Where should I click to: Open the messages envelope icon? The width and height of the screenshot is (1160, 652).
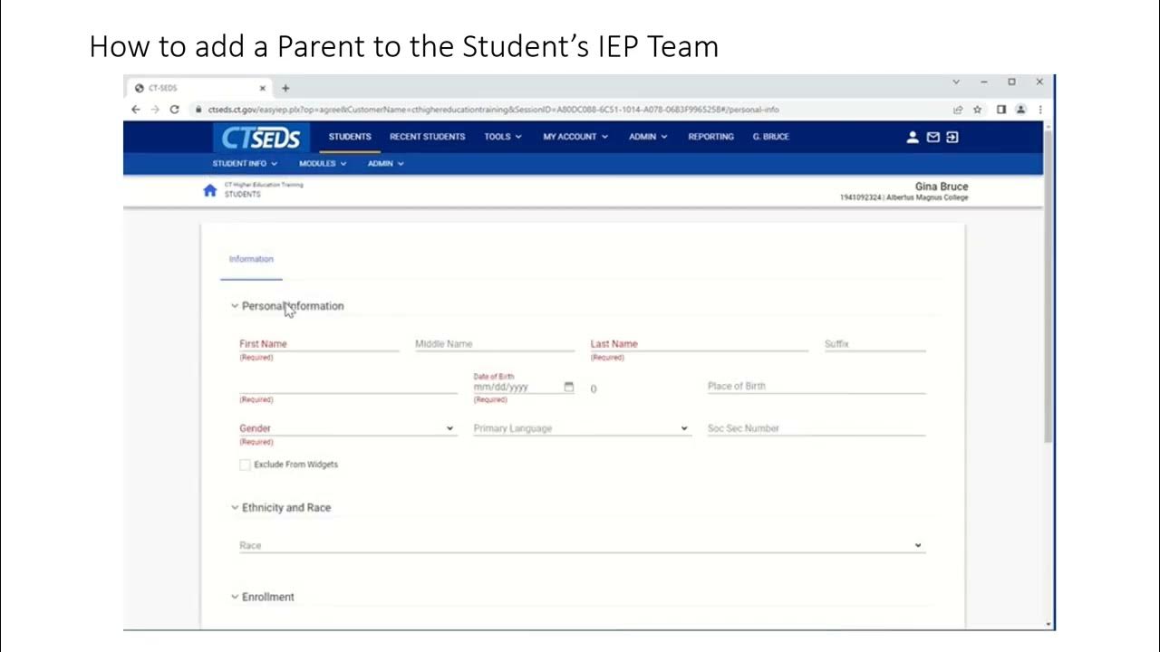tap(933, 138)
